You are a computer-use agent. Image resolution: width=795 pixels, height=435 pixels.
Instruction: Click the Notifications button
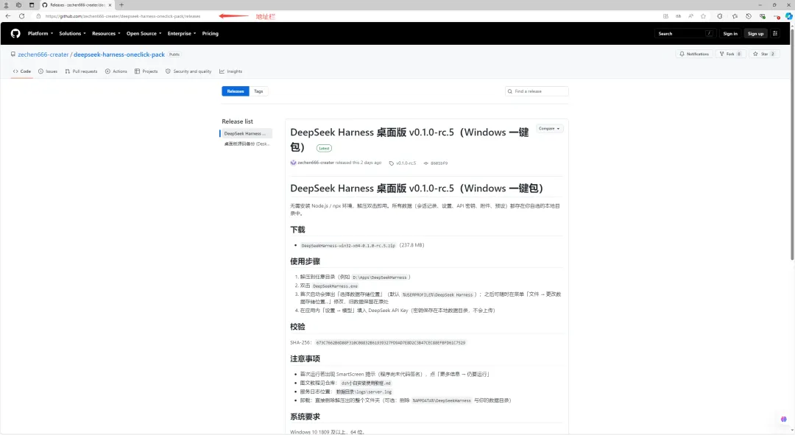point(694,54)
